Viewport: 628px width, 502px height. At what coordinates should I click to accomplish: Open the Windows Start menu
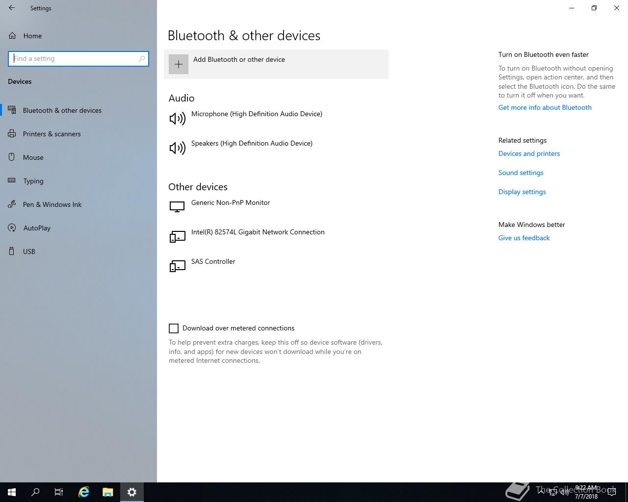(x=12, y=492)
